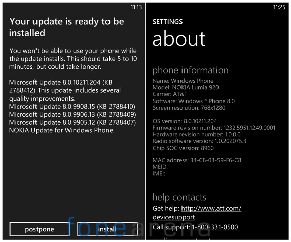Select the 'Your update is ready' heading
This screenshot has width=291, height=242.
[66, 27]
